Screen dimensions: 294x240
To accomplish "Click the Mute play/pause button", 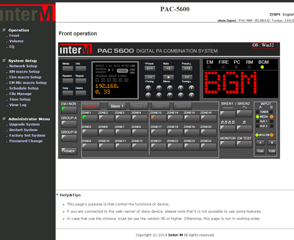I will pos(168,68).
